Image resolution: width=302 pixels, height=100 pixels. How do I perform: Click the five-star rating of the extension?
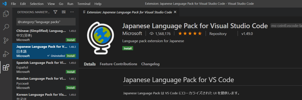[x=190, y=34]
